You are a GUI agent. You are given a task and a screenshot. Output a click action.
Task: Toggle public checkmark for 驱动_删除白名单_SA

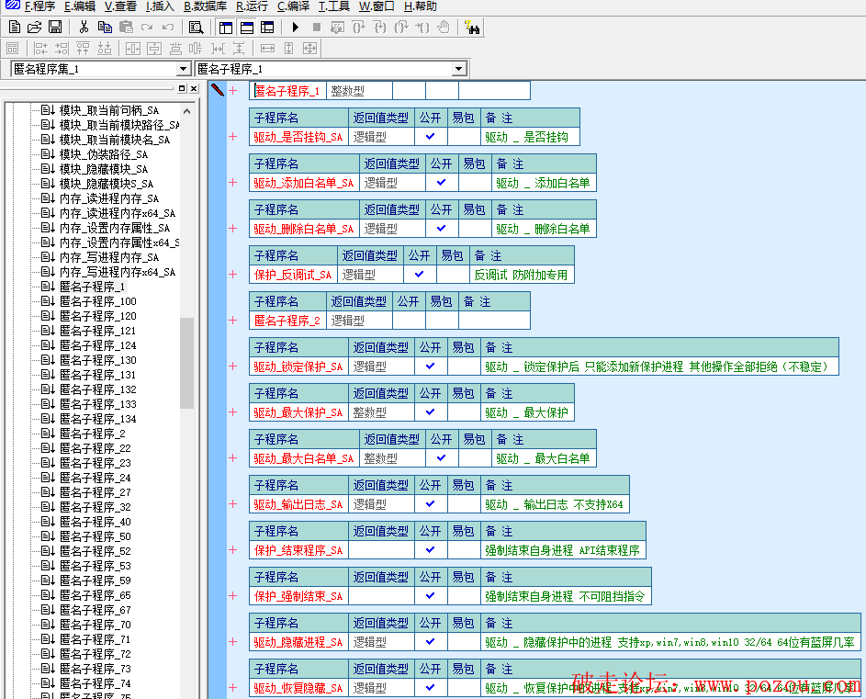pos(442,228)
